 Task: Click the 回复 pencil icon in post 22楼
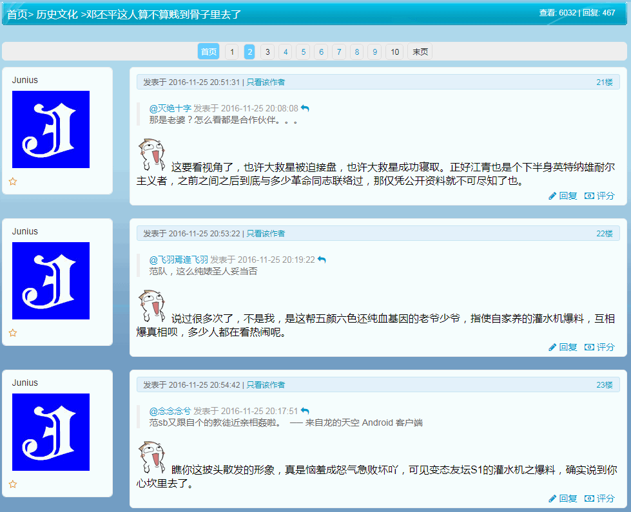(552, 347)
